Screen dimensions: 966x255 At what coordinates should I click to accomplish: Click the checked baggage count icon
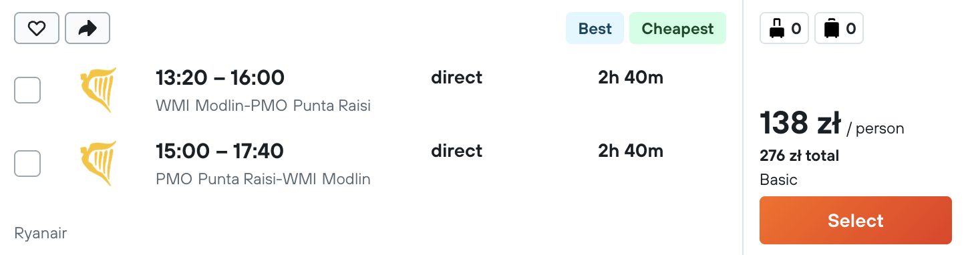click(839, 29)
